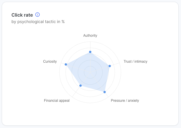This screenshot has width=181, height=128.
Task: Select the Pressure / anxiety axis label
Action: pyautogui.click(x=125, y=101)
